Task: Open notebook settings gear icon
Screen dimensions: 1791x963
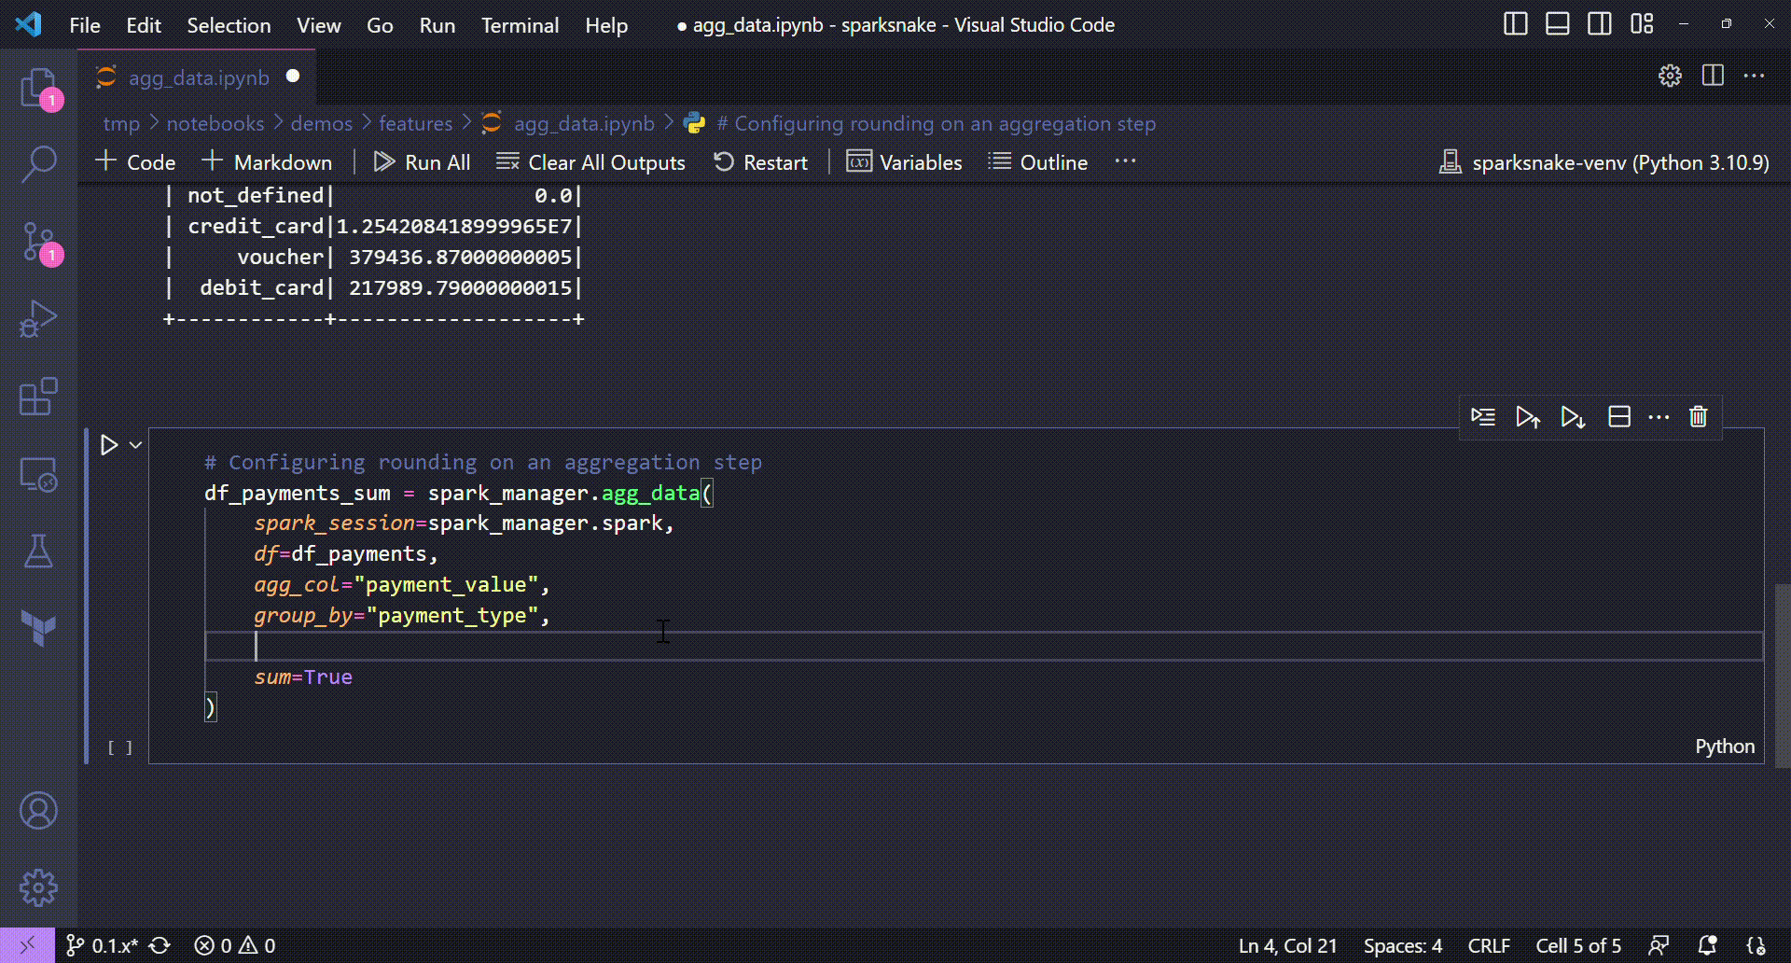Action: [x=1670, y=77]
